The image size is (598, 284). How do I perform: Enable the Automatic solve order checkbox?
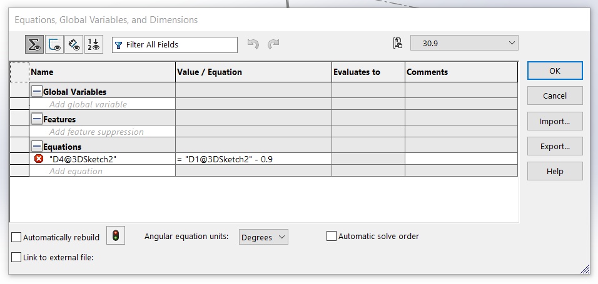tap(331, 236)
